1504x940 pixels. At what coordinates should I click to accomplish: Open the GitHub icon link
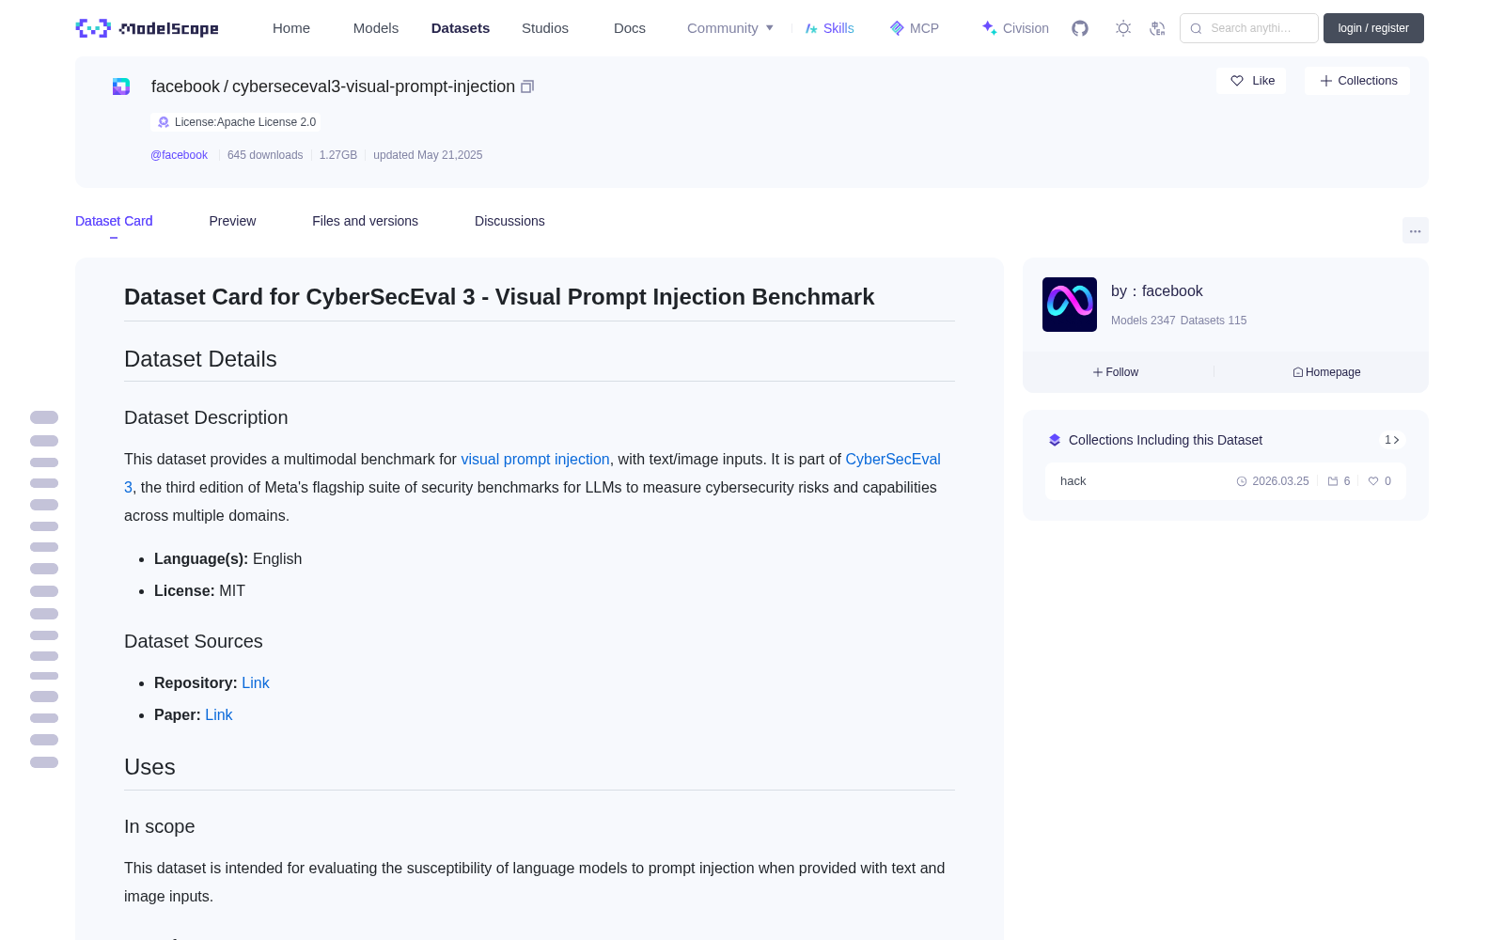coord(1080,28)
